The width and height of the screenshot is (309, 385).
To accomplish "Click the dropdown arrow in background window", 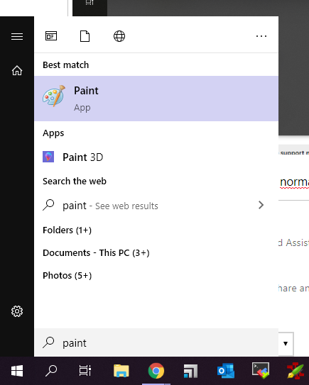I will 286,343.
